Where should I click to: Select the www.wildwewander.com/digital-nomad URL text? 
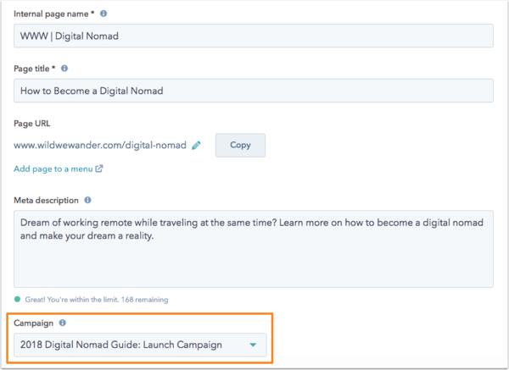click(x=100, y=145)
